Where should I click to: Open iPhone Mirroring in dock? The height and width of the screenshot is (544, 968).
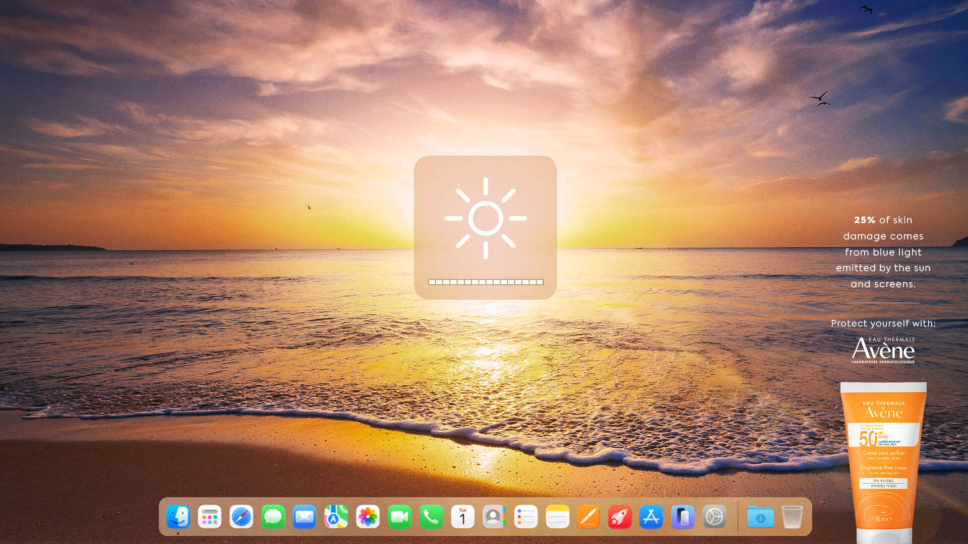[x=683, y=517]
